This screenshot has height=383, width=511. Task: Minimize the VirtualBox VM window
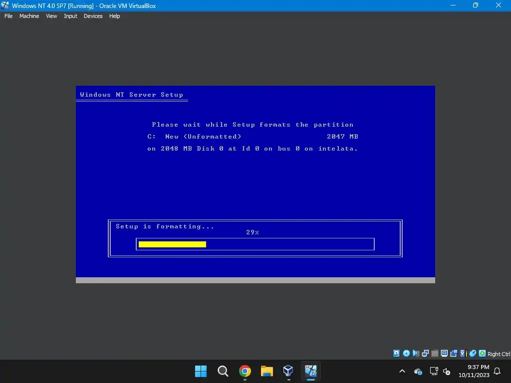tap(453, 5)
